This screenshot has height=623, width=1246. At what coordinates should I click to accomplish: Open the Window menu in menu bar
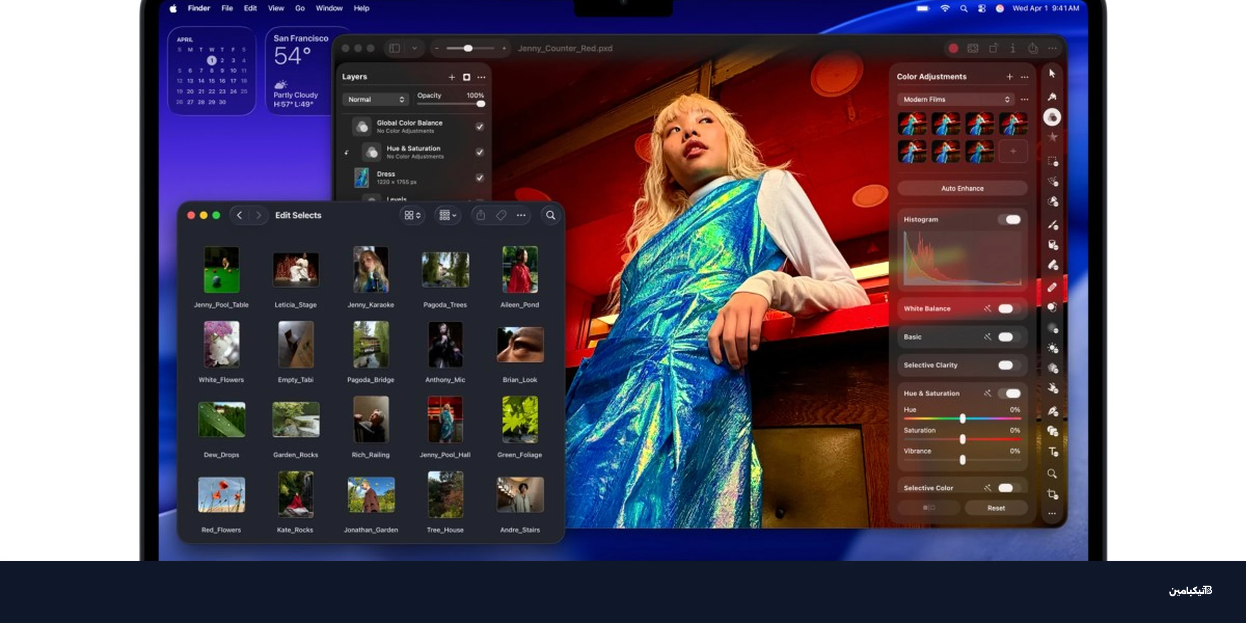[329, 8]
